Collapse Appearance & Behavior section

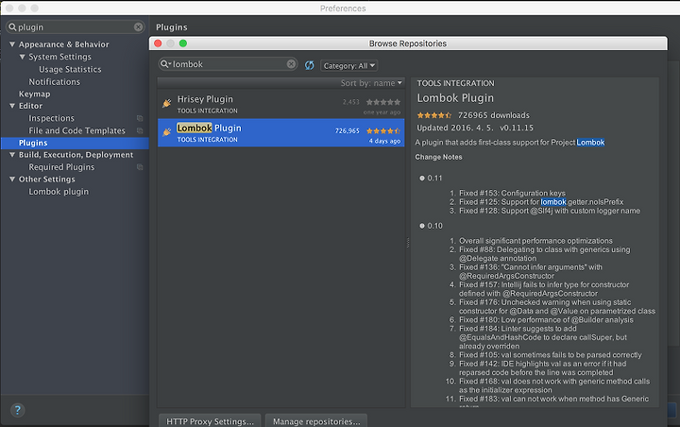12,44
